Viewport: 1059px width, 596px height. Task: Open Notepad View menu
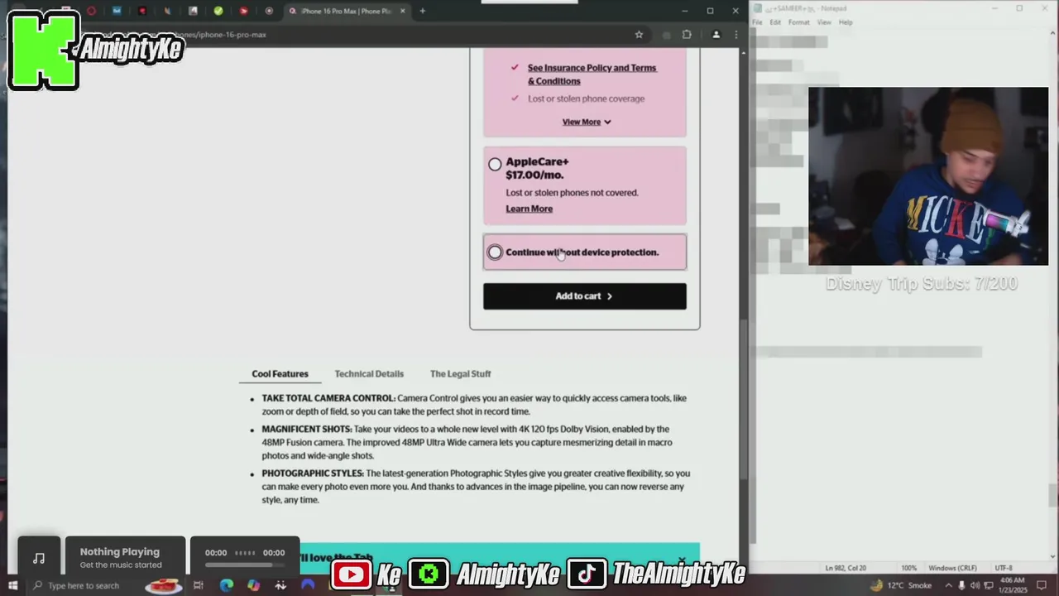(x=824, y=22)
